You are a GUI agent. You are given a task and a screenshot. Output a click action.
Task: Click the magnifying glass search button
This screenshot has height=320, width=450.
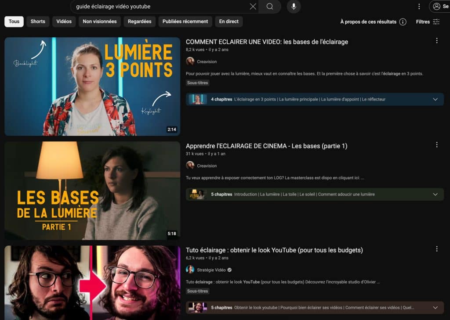[270, 7]
